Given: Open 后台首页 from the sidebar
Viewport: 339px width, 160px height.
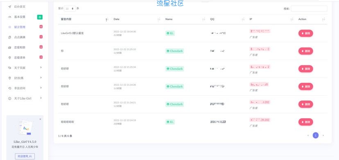Looking at the screenshot, I should [20, 7].
